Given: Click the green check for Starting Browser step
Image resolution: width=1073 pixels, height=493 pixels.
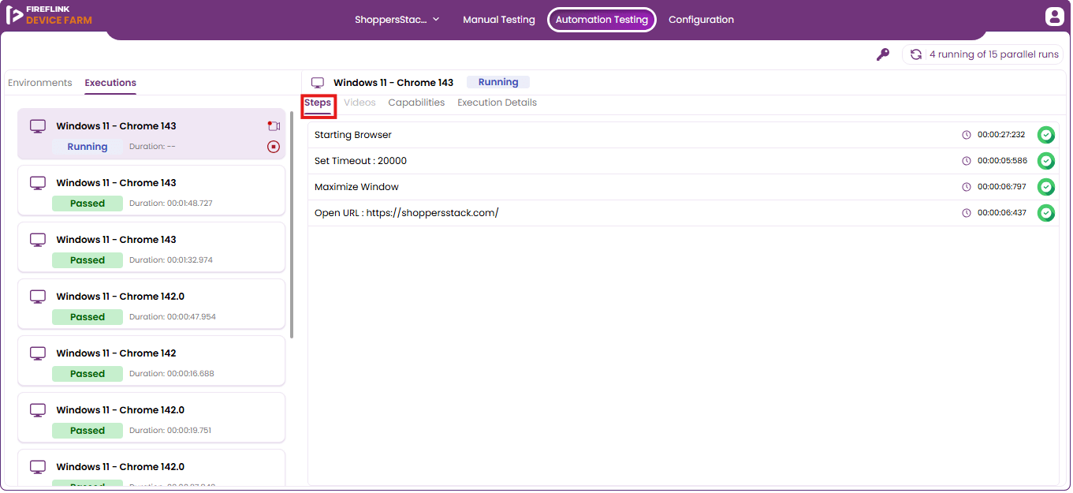Looking at the screenshot, I should (x=1046, y=135).
